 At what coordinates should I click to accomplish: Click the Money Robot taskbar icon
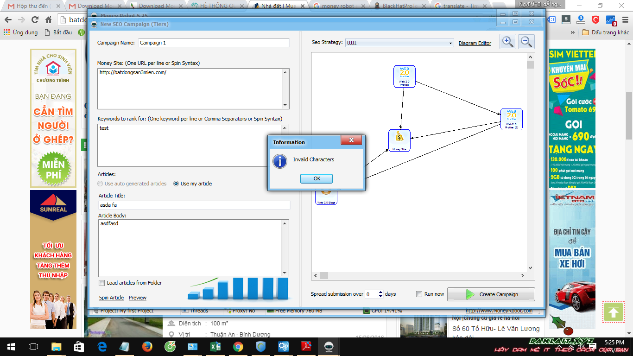(x=329, y=346)
